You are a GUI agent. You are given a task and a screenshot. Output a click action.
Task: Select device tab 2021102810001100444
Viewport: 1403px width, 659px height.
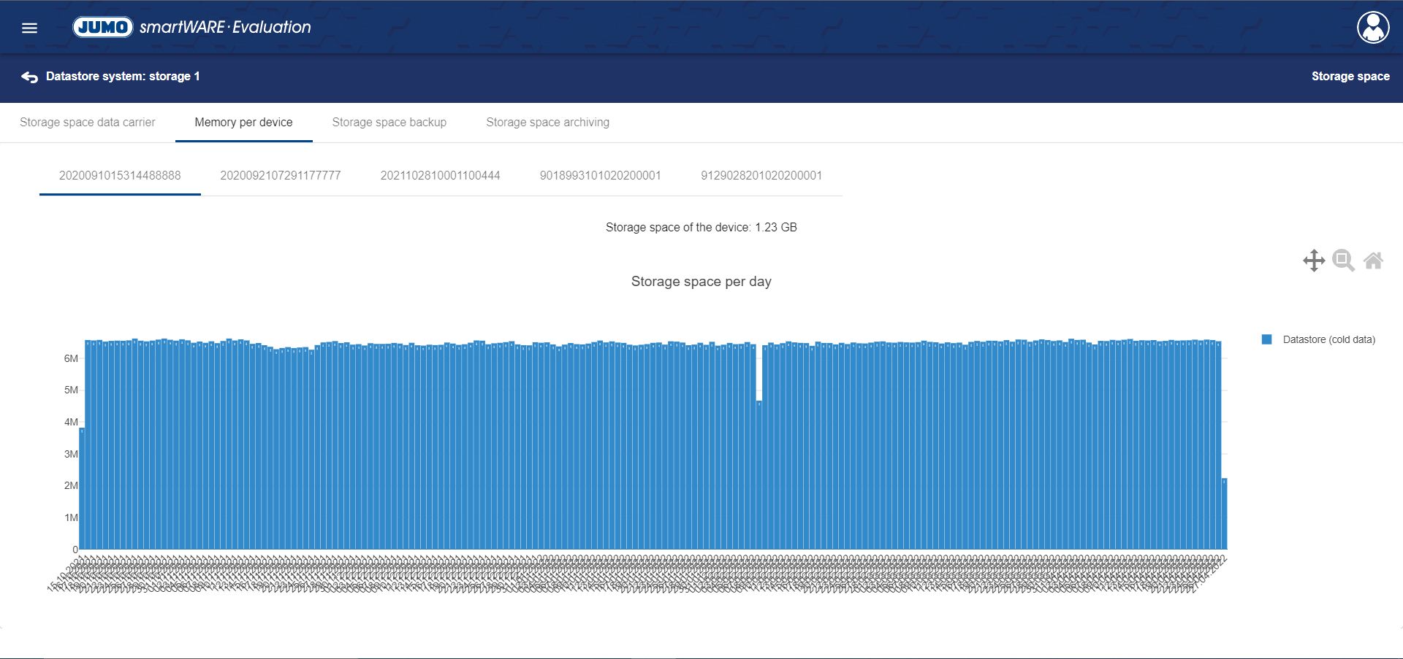[x=440, y=176]
